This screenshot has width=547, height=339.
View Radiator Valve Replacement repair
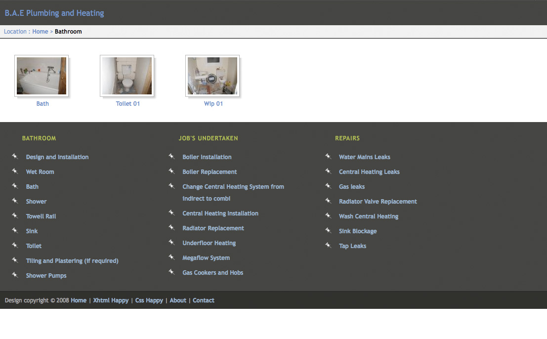pos(378,201)
